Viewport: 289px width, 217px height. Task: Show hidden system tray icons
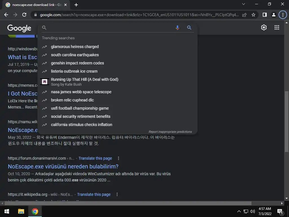[239, 211]
